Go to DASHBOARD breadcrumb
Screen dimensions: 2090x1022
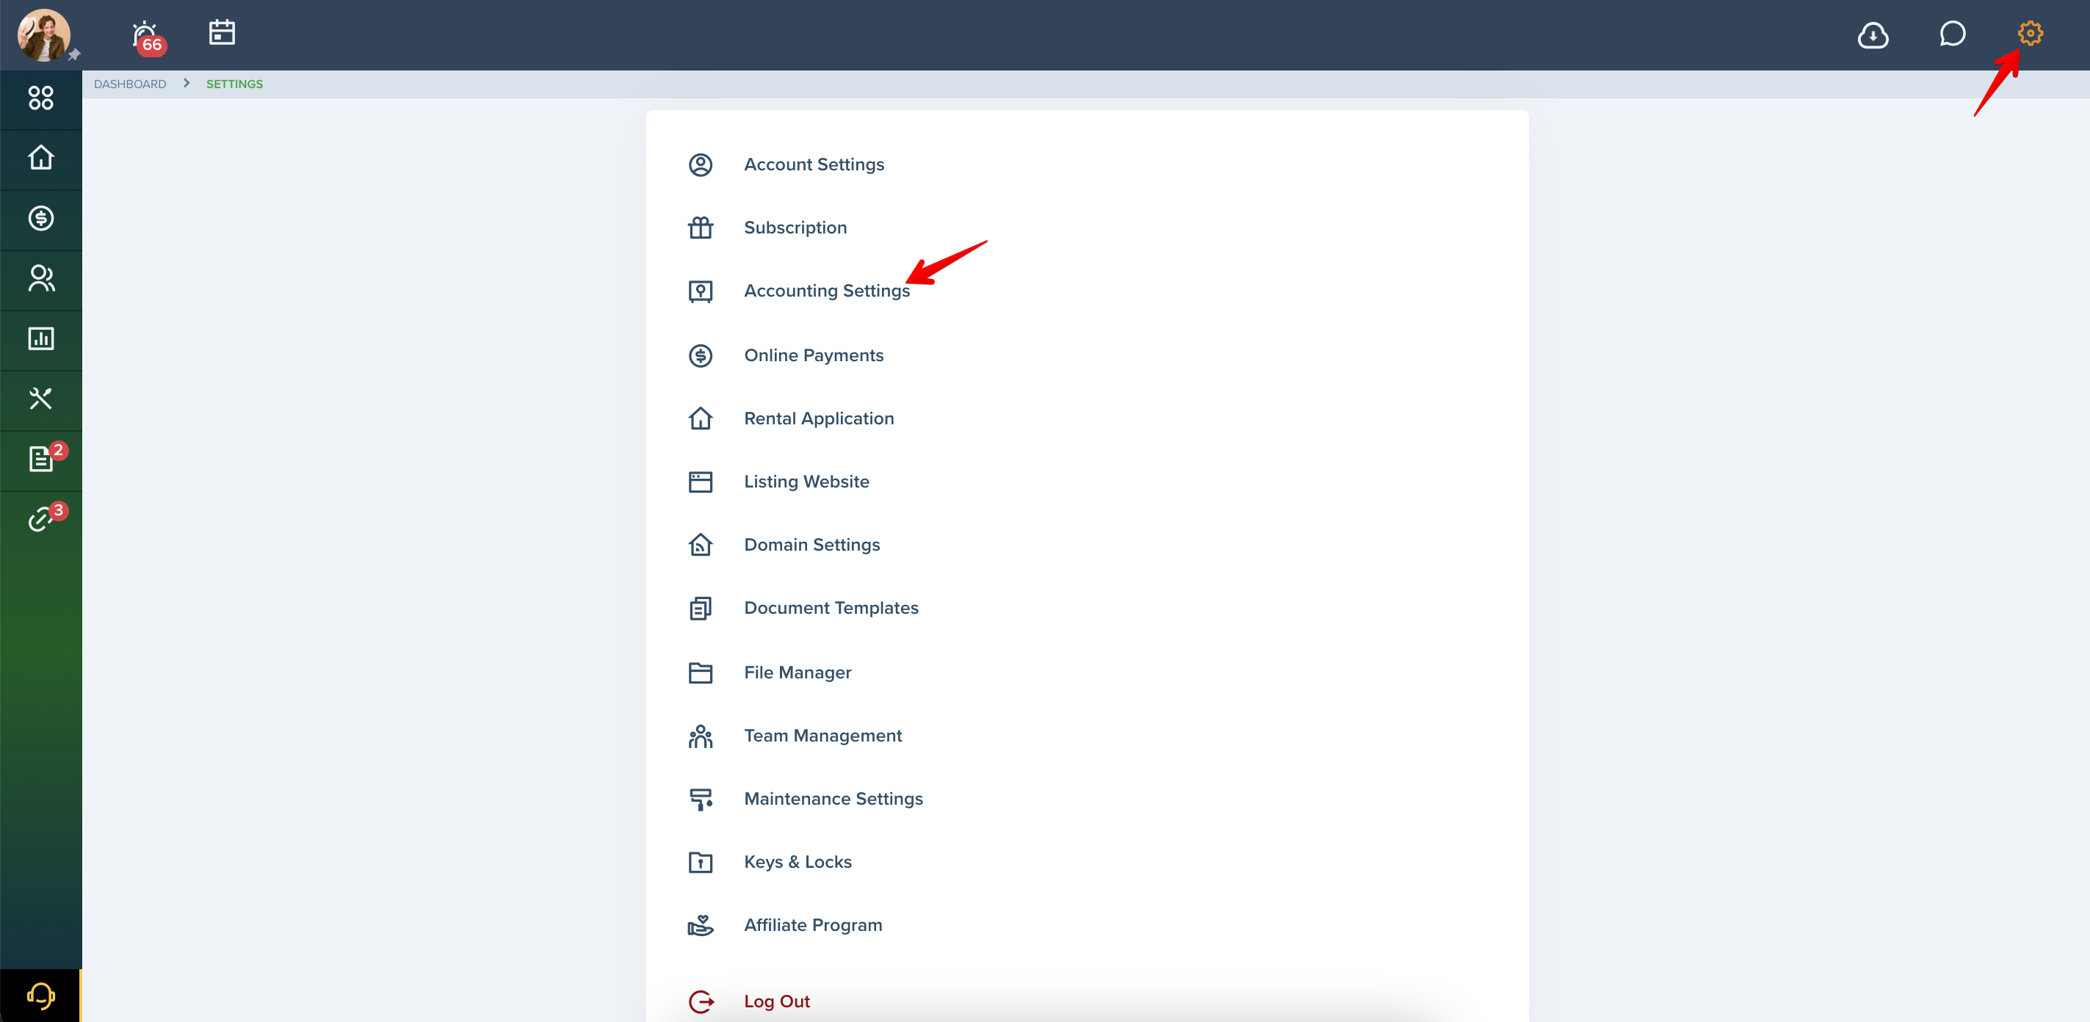point(130,84)
